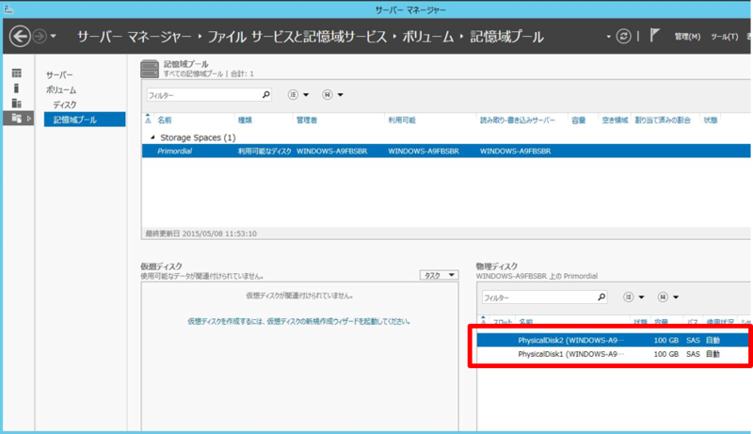This screenshot has height=434, width=753.
Task: Open the Dashboard icon in left sidebar
Action: point(16,72)
